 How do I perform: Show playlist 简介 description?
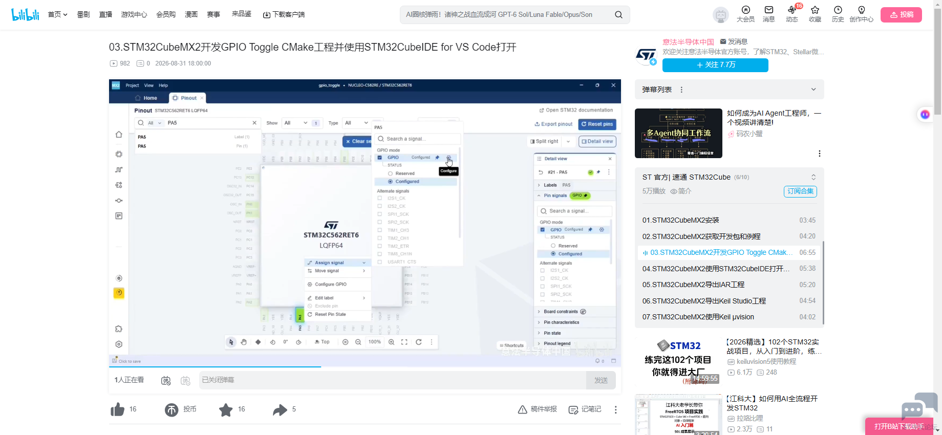coord(681,191)
